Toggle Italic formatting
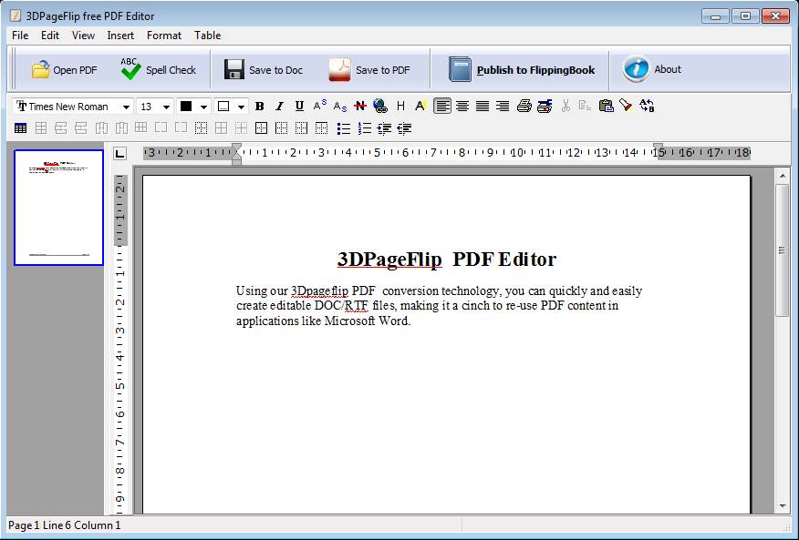This screenshot has width=799, height=540. coord(279,107)
